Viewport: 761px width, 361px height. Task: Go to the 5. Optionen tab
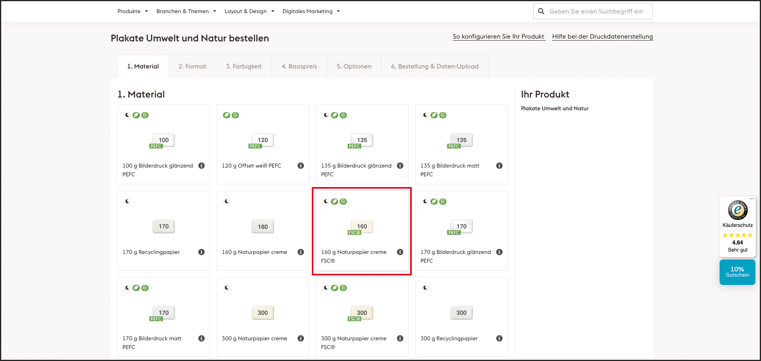[354, 66]
